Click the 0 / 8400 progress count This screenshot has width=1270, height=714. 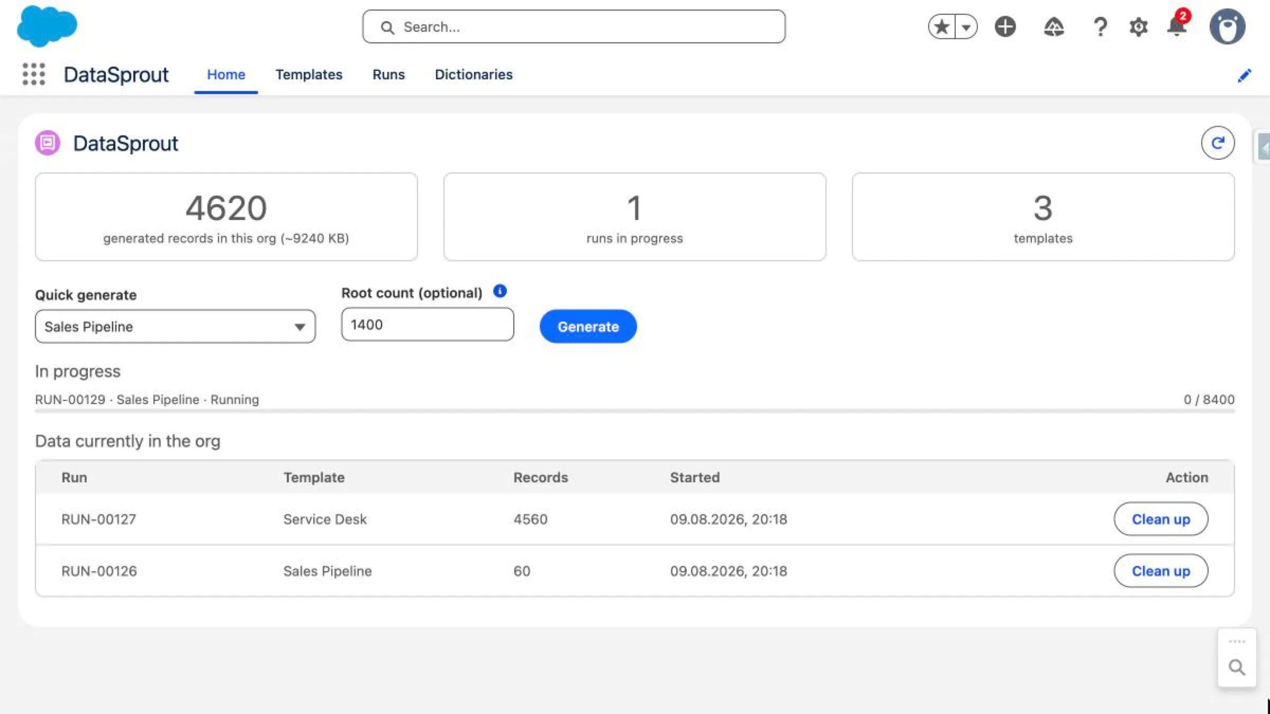1209,399
